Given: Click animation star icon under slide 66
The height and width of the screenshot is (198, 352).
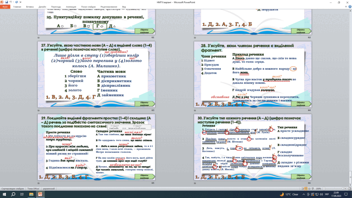Looking at the screenshot, I should click(x=195, y=183).
